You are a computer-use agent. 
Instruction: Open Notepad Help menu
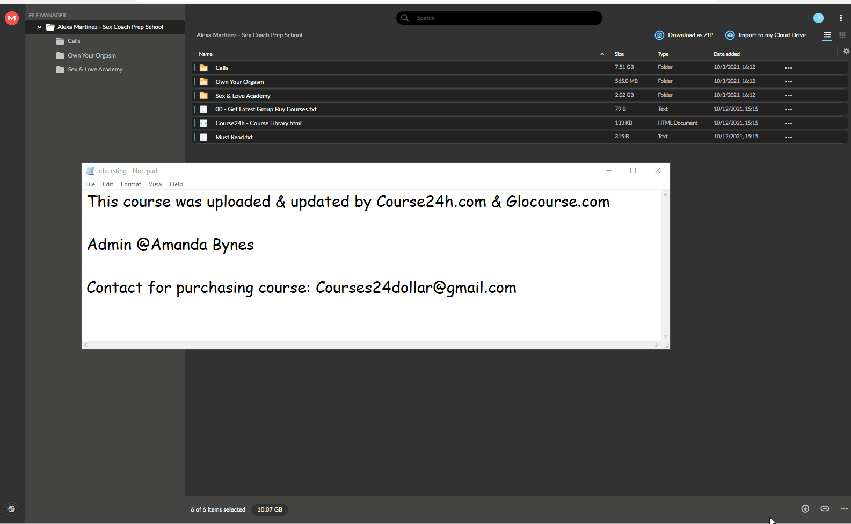pyautogui.click(x=176, y=184)
